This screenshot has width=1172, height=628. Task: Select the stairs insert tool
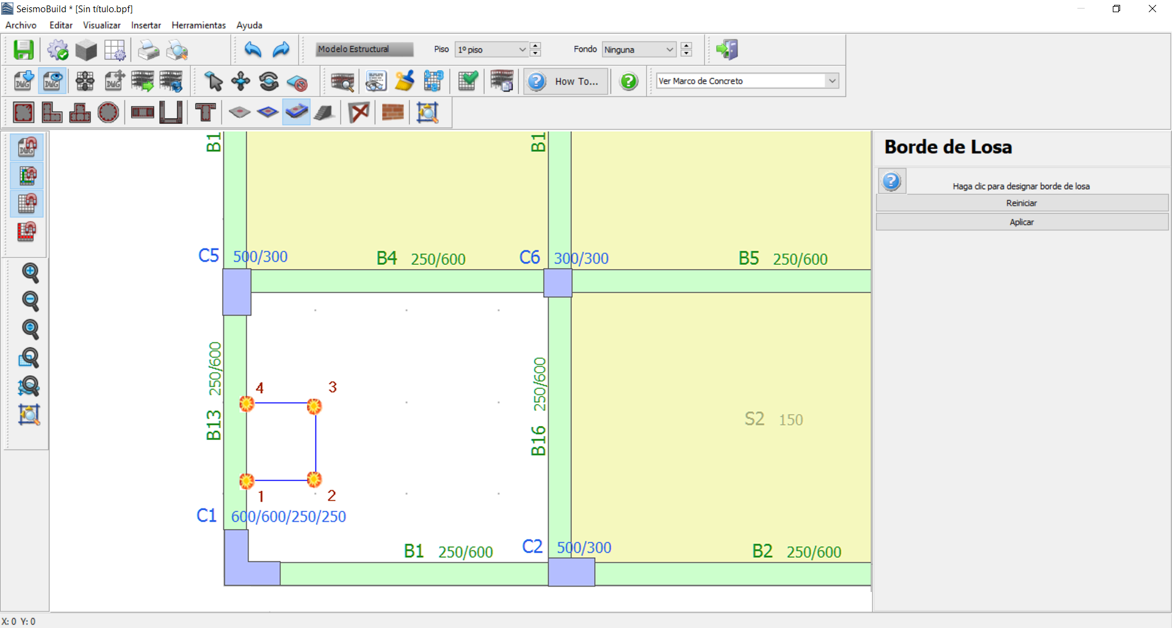point(324,112)
